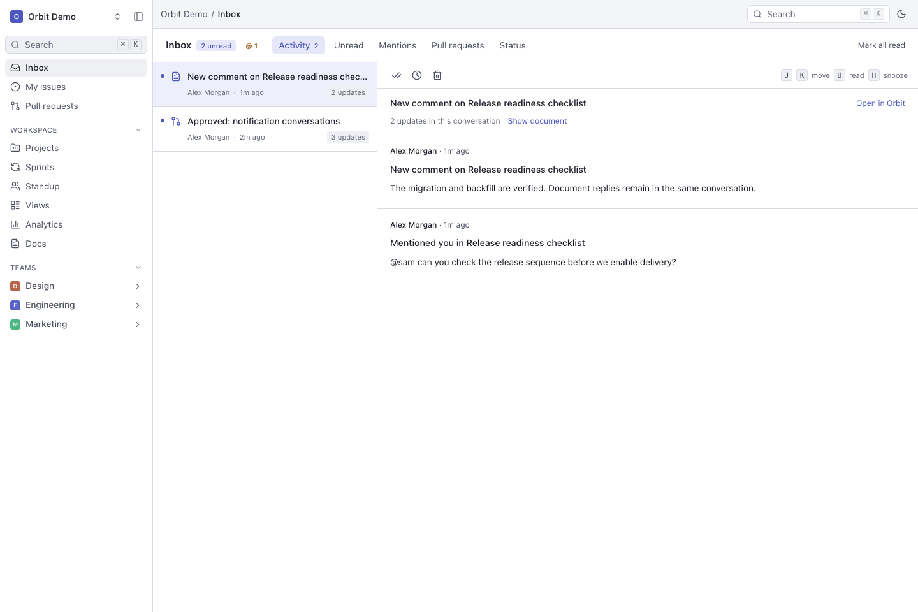Switch to the Unread tab
This screenshot has width=918, height=612.
click(x=349, y=45)
